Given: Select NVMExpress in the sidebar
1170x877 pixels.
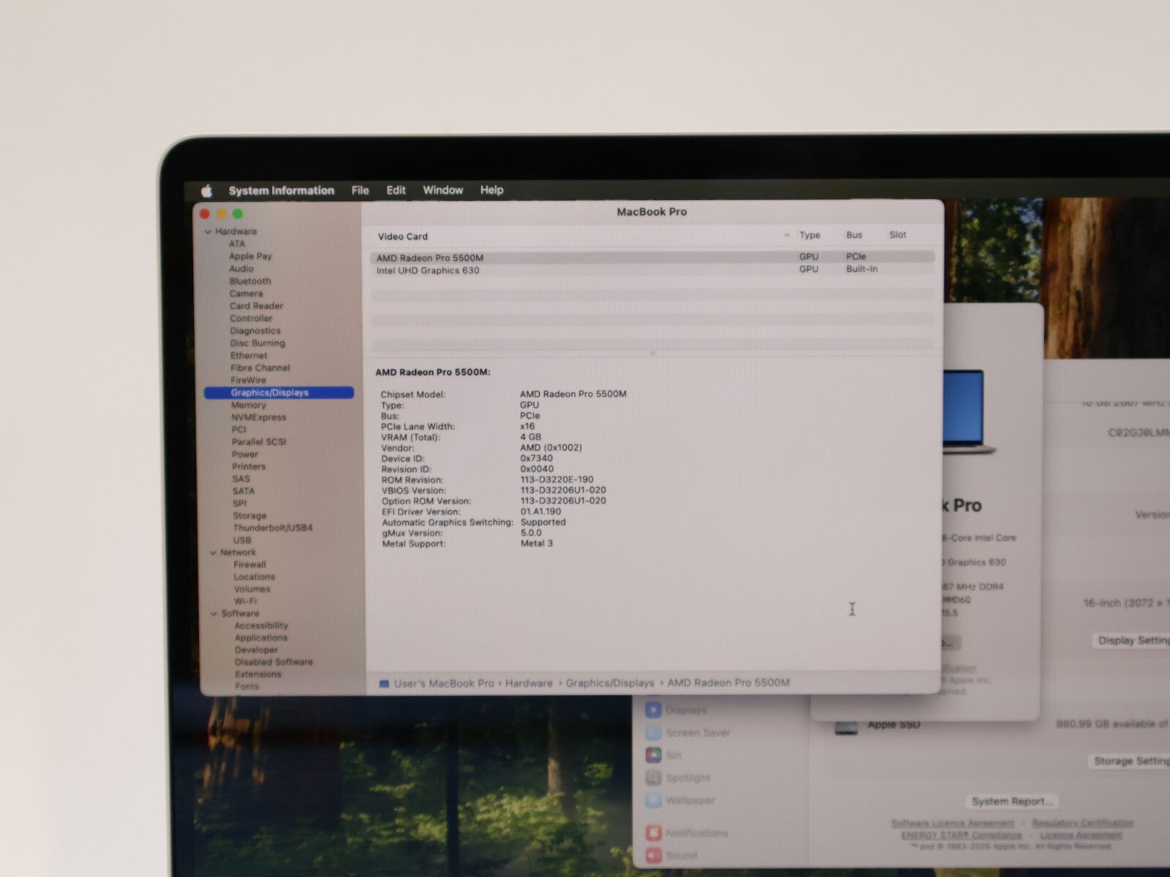Looking at the screenshot, I should pos(259,418).
